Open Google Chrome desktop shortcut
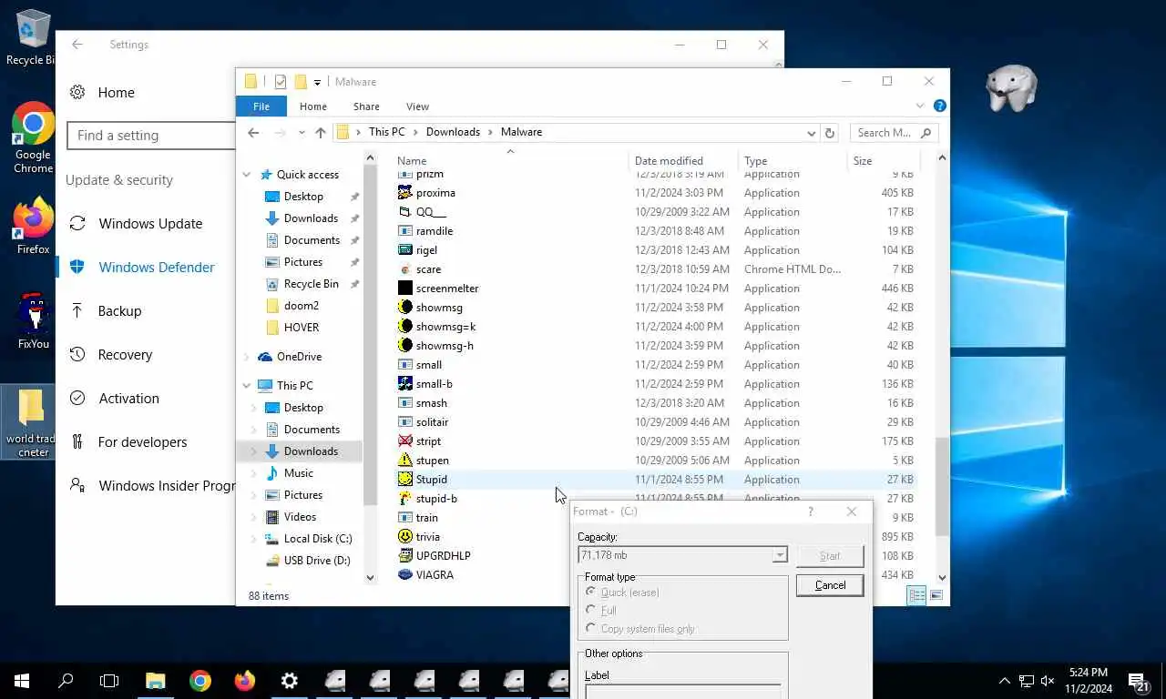Screen dimensions: 1166x699 click(33, 137)
